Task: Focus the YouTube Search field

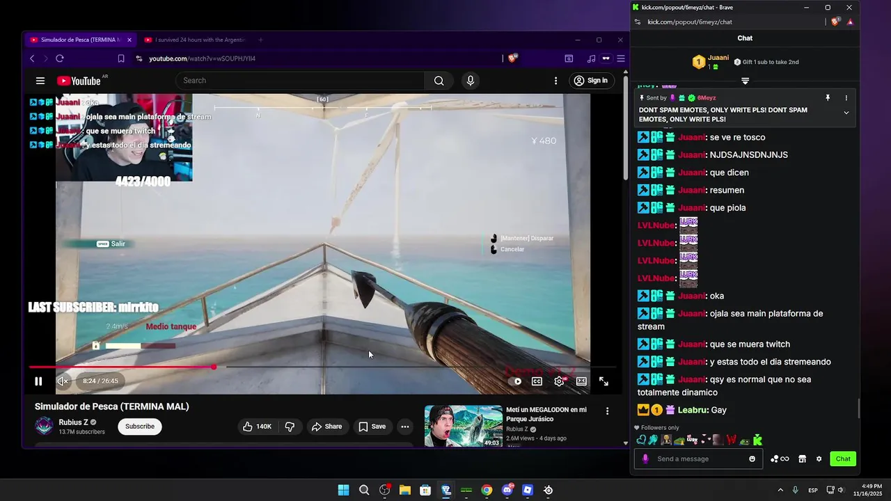Action: (x=300, y=81)
